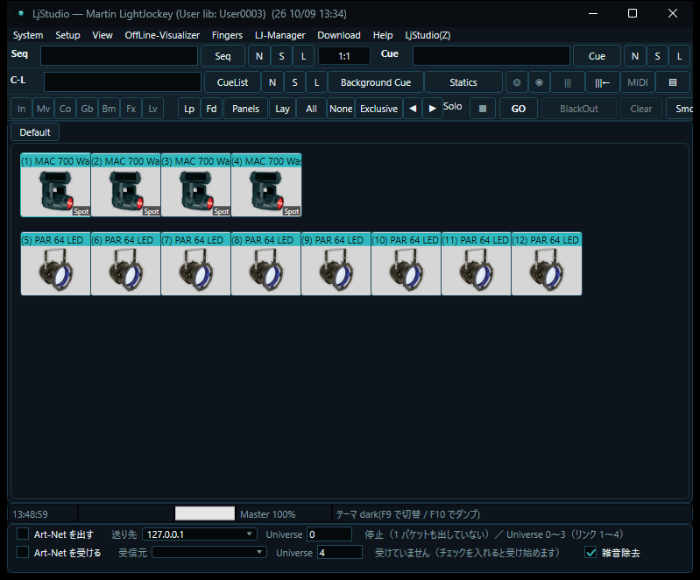Select fixture (4) MAC 700 Wash
Image resolution: width=700 pixels, height=580 pixels.
(x=266, y=185)
